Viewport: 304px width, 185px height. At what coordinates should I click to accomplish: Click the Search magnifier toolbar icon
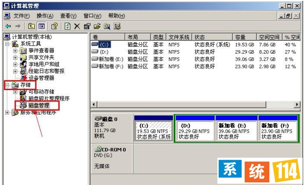coord(107,26)
